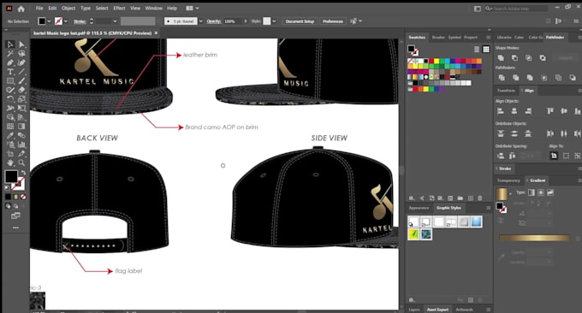Activate the Hand tool
Image resolution: width=582 pixels, height=313 pixels.
[10, 162]
